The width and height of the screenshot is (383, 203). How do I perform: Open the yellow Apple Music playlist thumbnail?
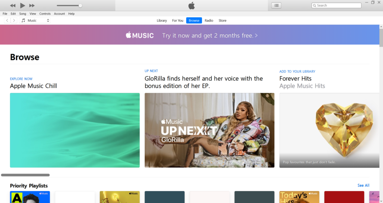click(x=120, y=197)
